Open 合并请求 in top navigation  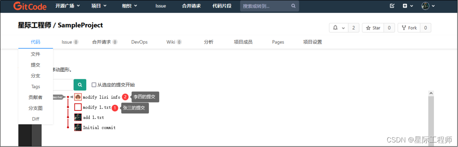tap(191, 6)
